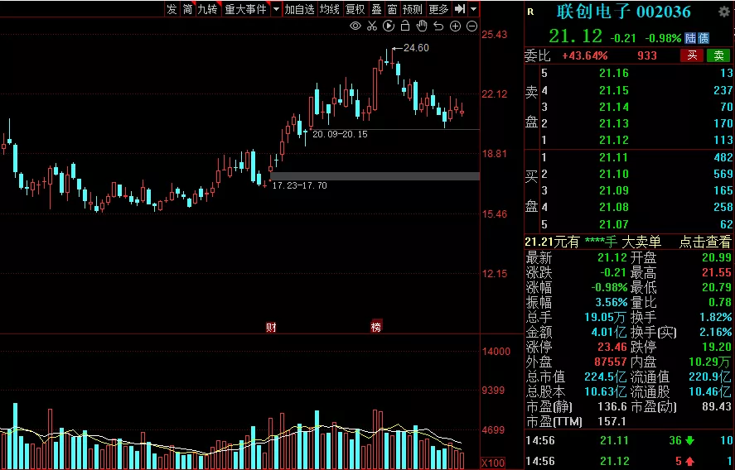Click the 大卖单 large sell order text

click(641, 242)
